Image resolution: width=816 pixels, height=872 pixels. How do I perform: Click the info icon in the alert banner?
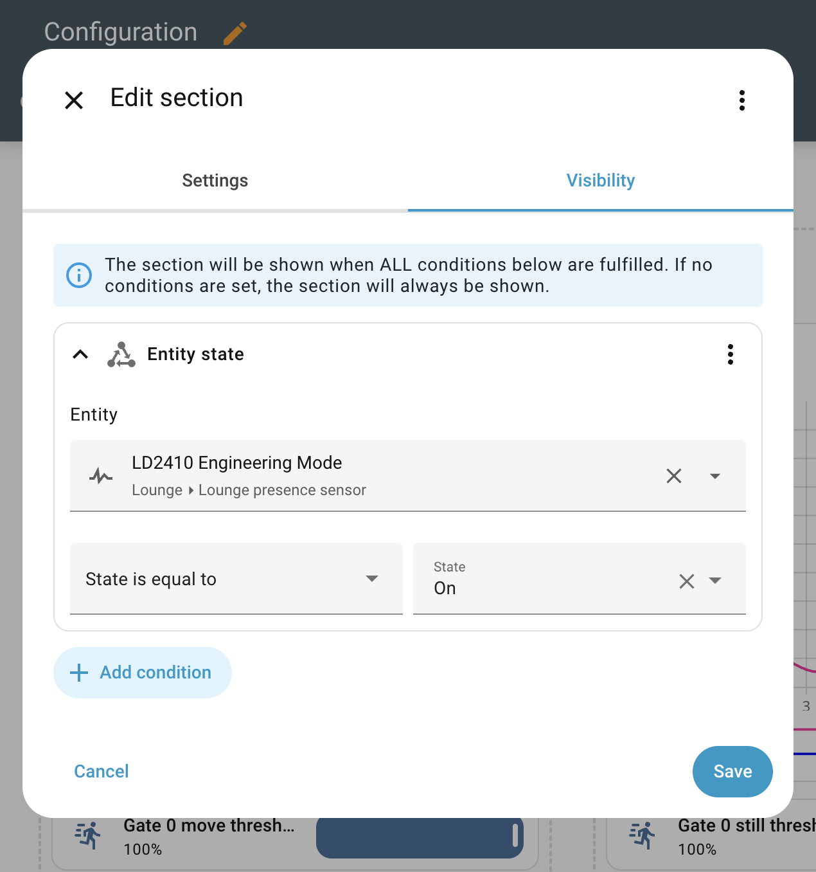79,275
